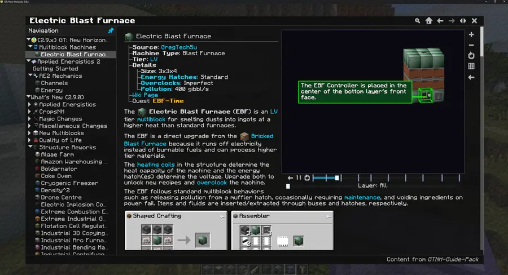Restart the scene animation loop icon

coord(307,178)
